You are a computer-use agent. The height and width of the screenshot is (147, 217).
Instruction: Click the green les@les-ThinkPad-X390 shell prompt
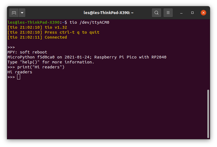33,22
